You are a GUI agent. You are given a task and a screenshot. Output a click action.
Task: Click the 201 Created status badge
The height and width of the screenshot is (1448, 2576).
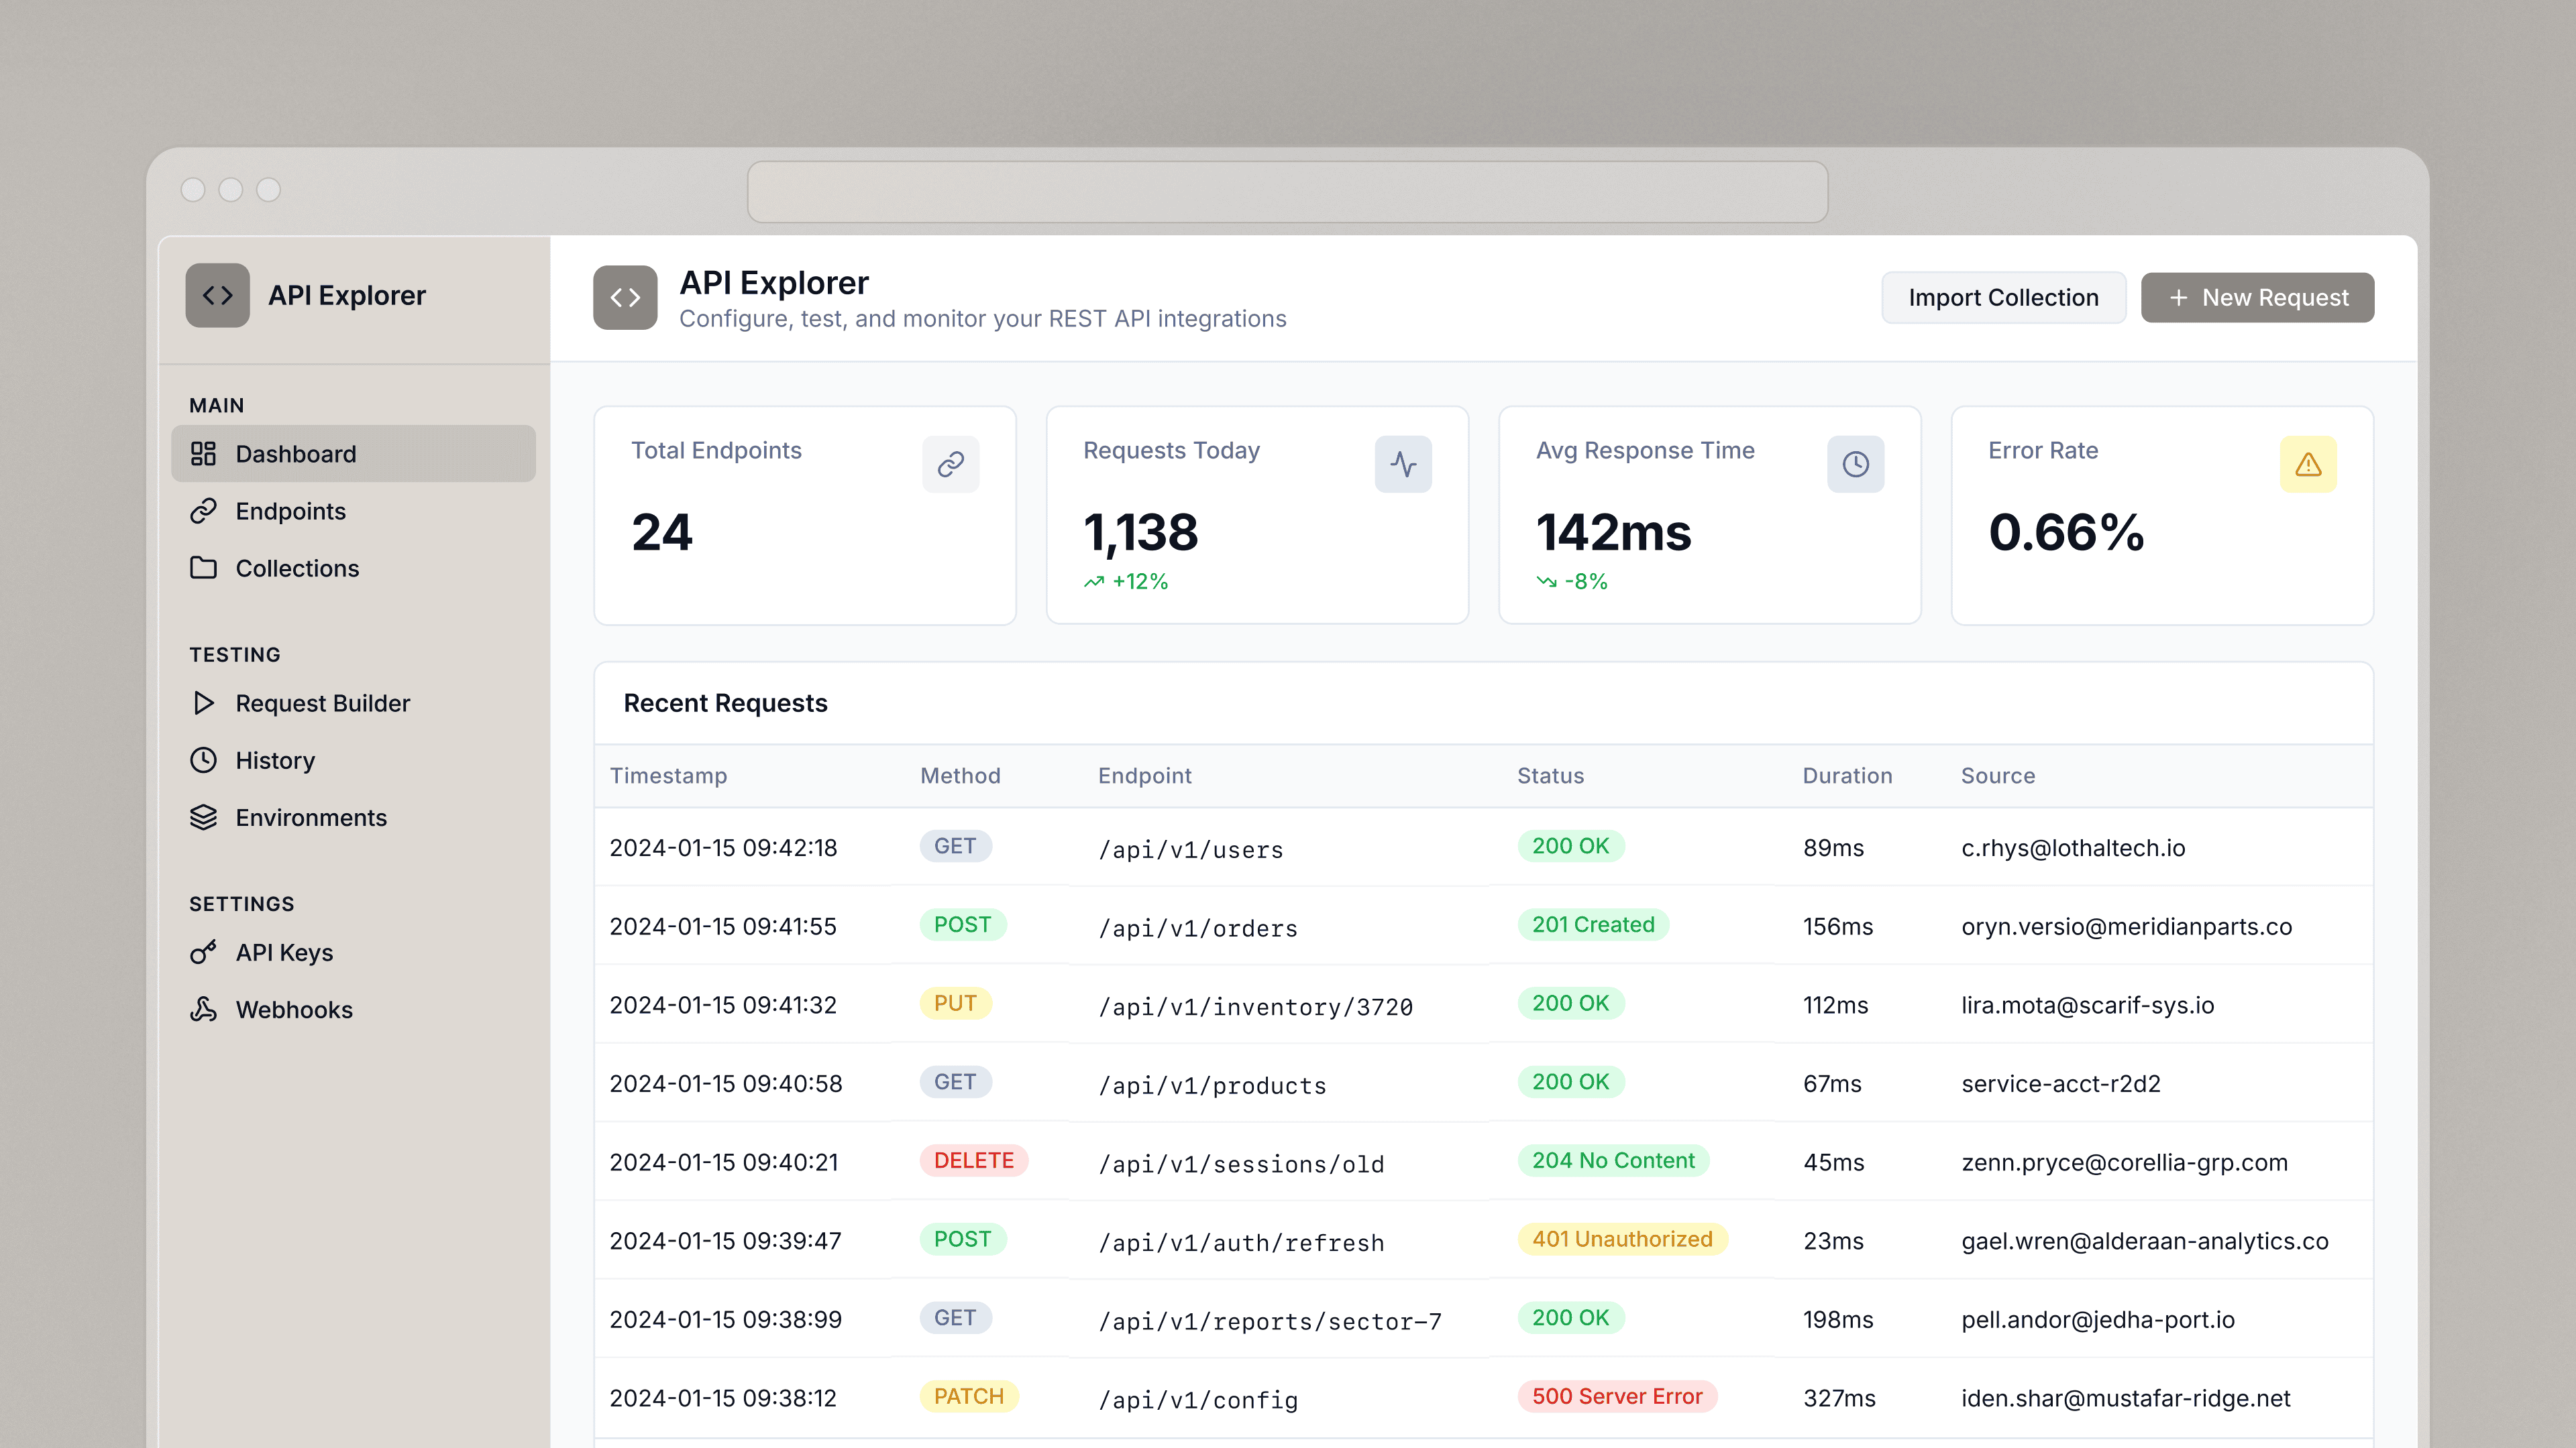click(x=1593, y=924)
